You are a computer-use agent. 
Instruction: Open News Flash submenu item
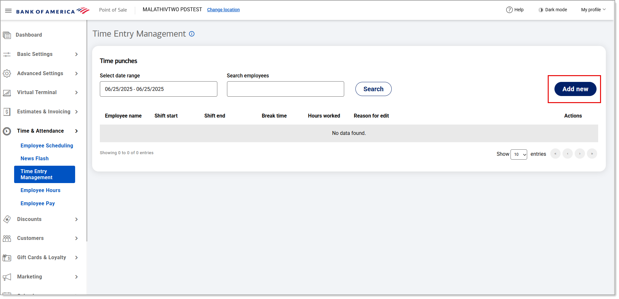pos(35,158)
